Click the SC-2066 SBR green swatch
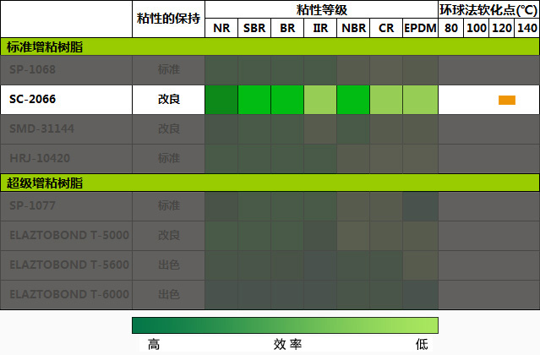The width and height of the screenshot is (540, 355). click(x=254, y=100)
